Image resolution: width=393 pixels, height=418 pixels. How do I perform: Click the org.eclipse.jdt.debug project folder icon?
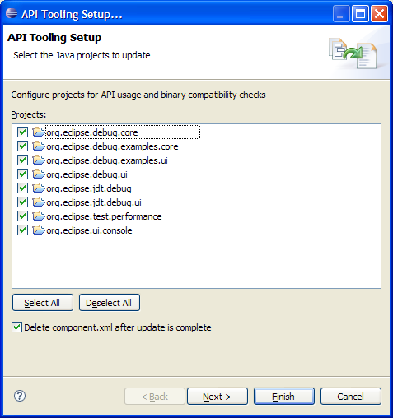click(39, 188)
